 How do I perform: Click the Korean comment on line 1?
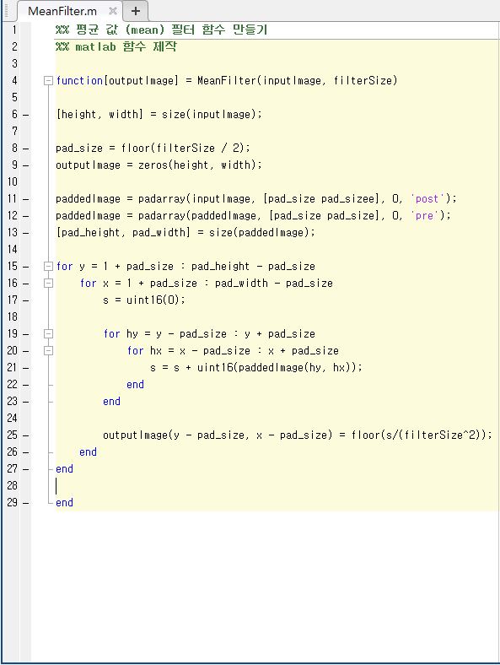[x=161, y=30]
